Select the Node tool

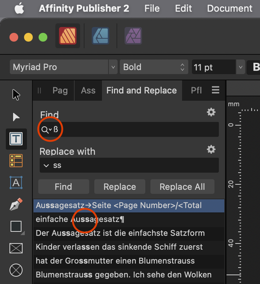point(16,117)
